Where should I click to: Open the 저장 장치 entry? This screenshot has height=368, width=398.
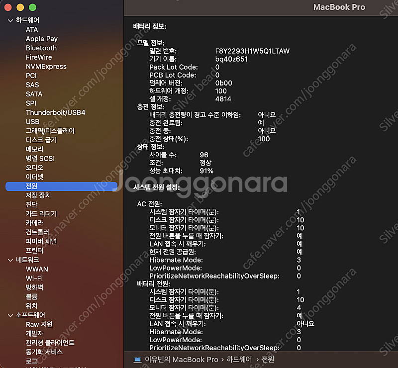(x=38, y=195)
